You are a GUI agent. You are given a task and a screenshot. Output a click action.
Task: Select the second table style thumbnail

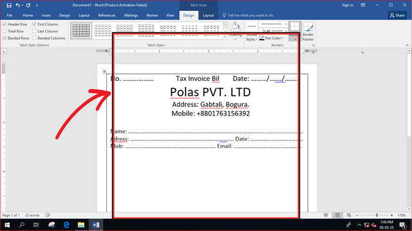coord(103,31)
